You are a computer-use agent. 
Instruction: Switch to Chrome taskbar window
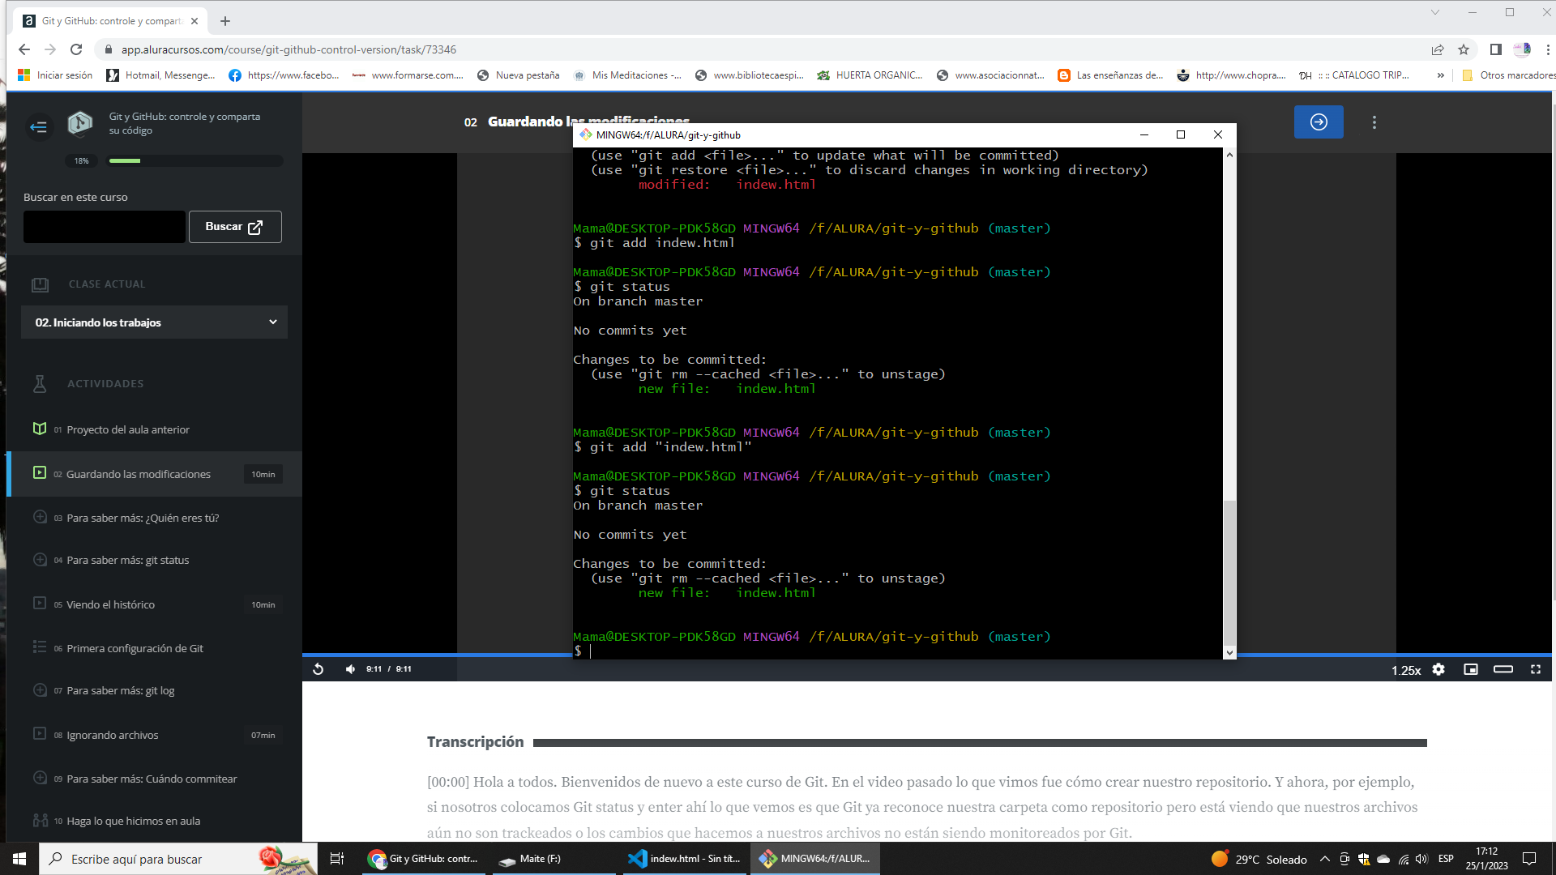point(423,859)
